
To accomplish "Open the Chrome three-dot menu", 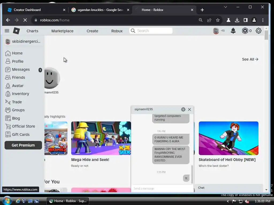I will [263, 20].
